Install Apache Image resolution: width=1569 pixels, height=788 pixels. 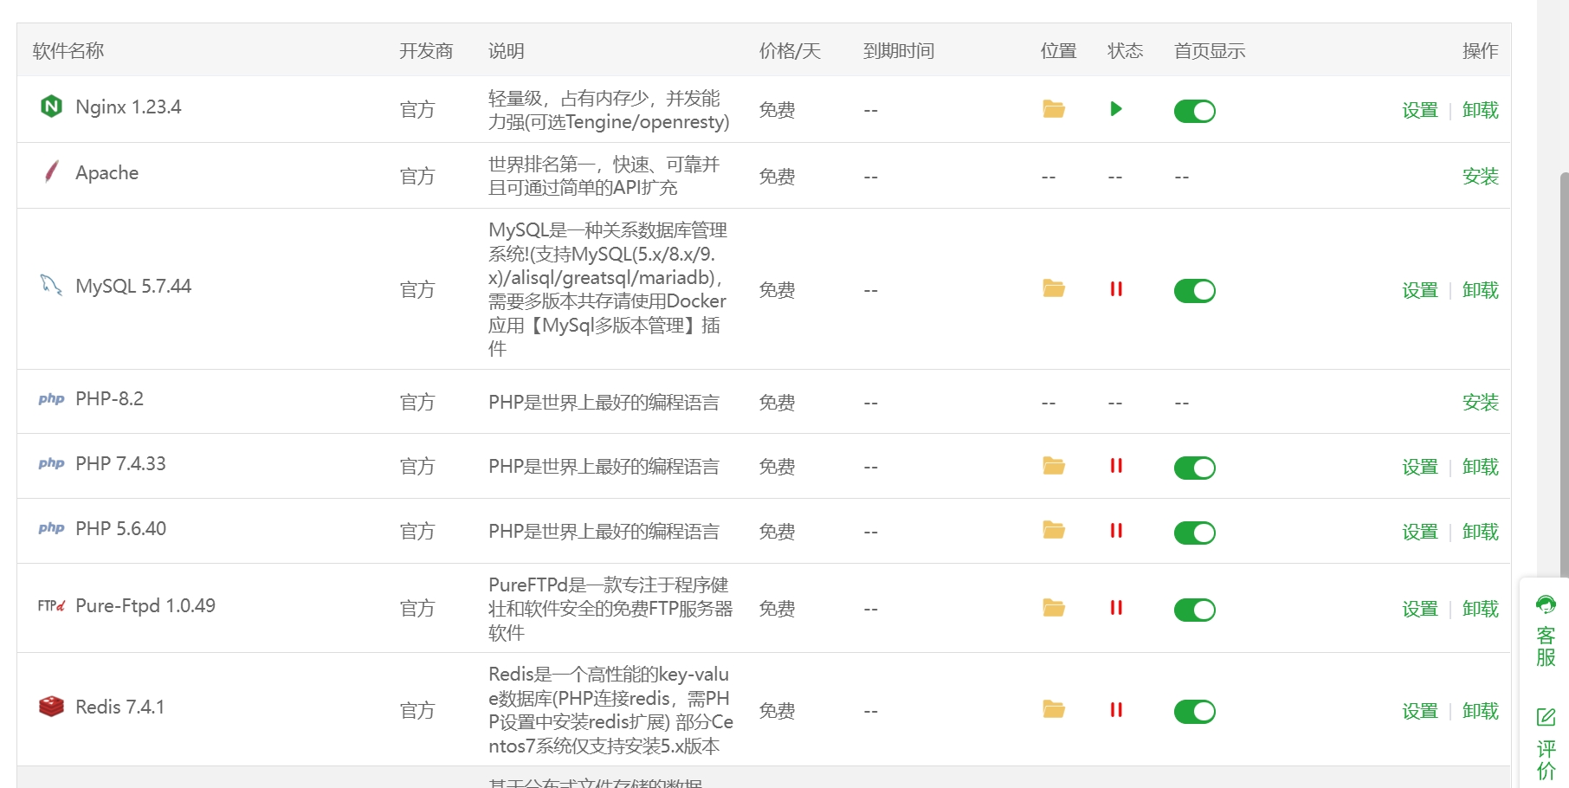pos(1481,177)
